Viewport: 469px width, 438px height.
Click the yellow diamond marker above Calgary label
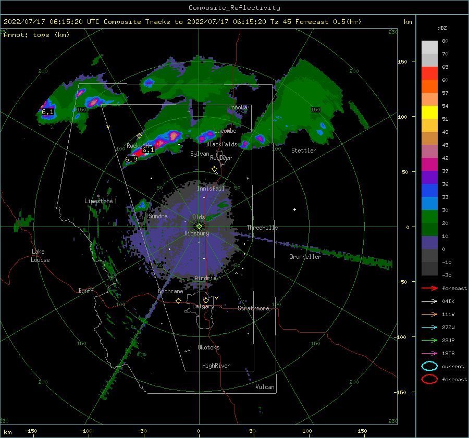[206, 300]
